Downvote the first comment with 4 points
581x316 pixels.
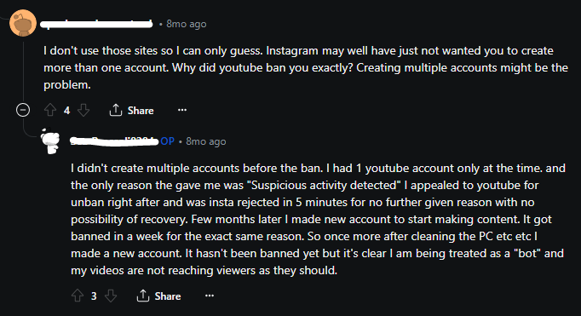(x=83, y=110)
